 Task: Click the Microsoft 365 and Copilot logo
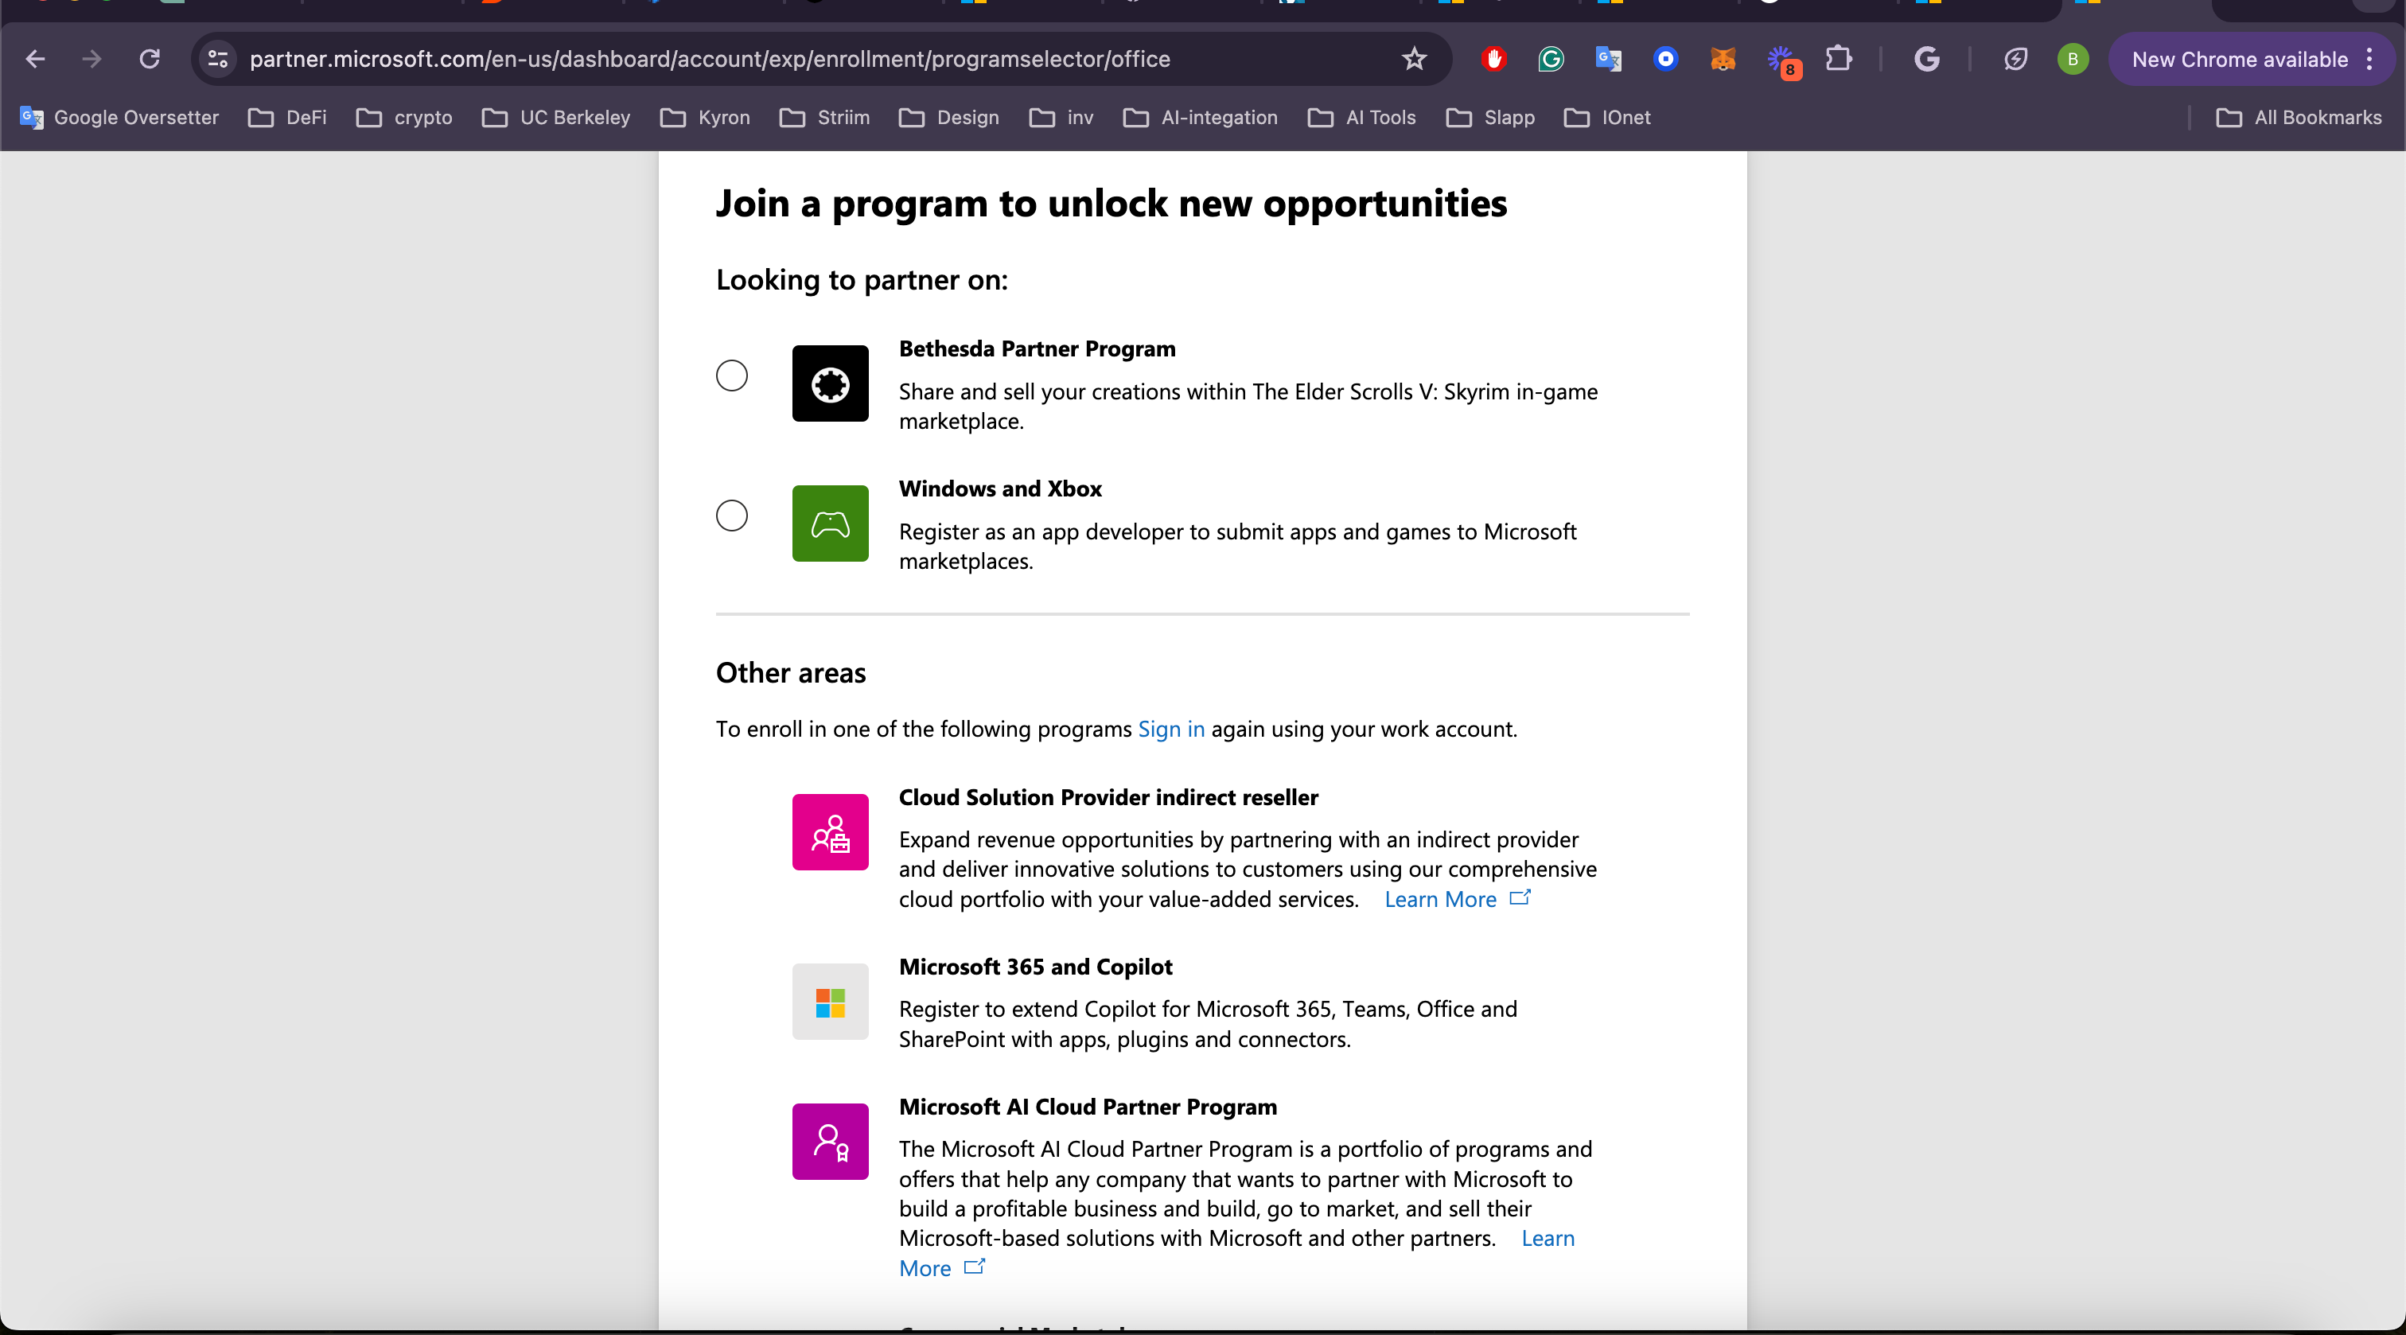(x=829, y=1002)
